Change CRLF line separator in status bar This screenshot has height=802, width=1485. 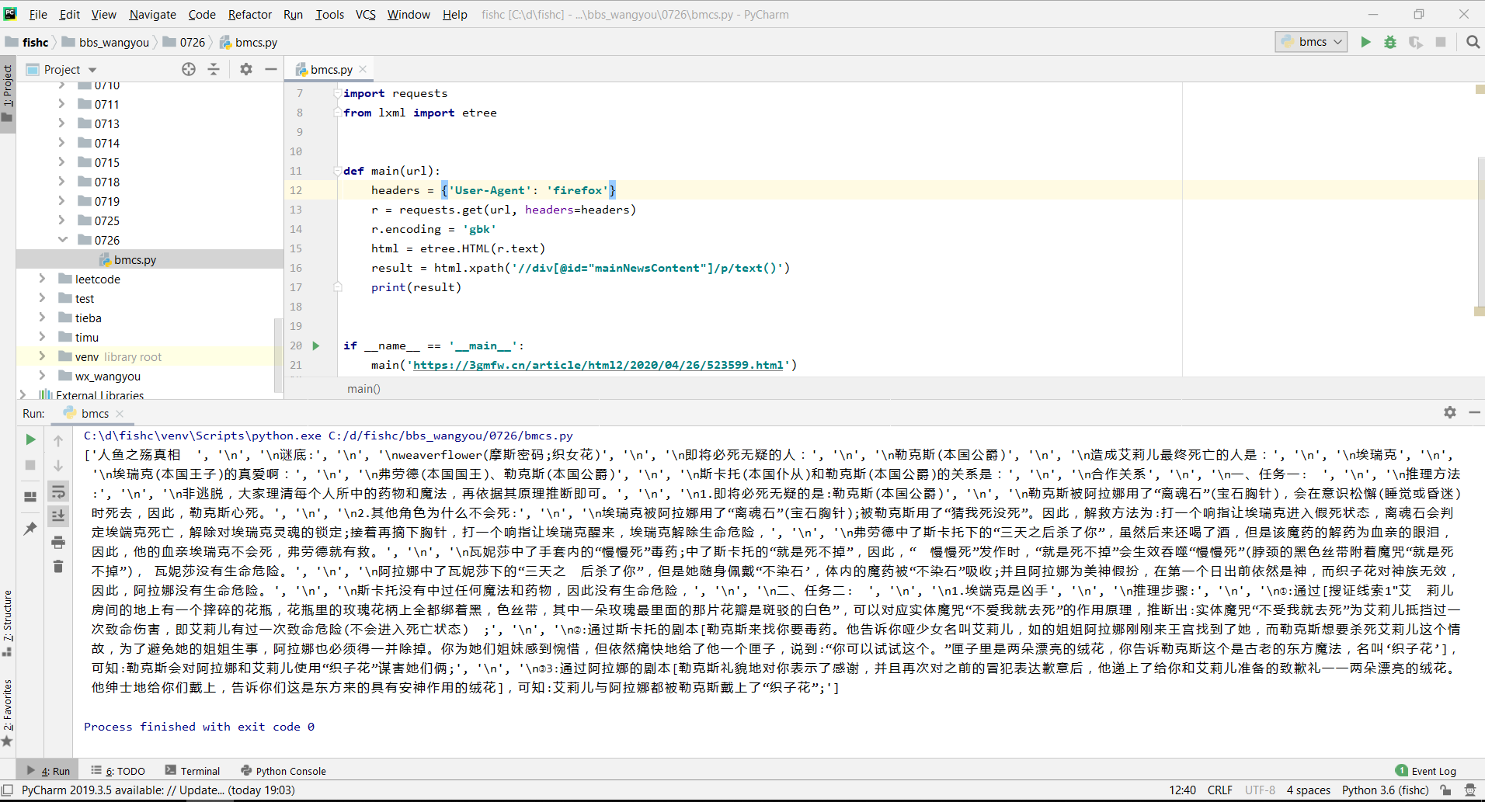point(1219,790)
